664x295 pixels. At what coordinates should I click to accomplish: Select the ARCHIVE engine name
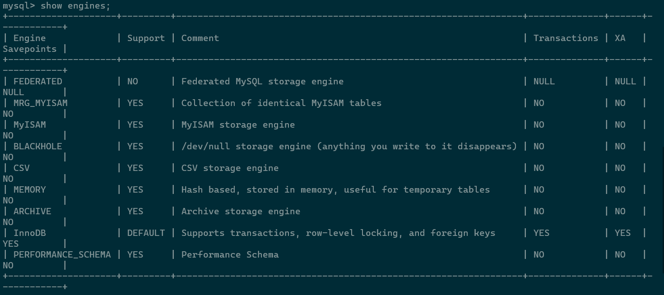(x=33, y=212)
